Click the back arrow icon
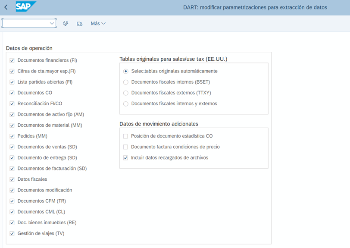Screen dimensions: 350x248 tap(6, 7)
